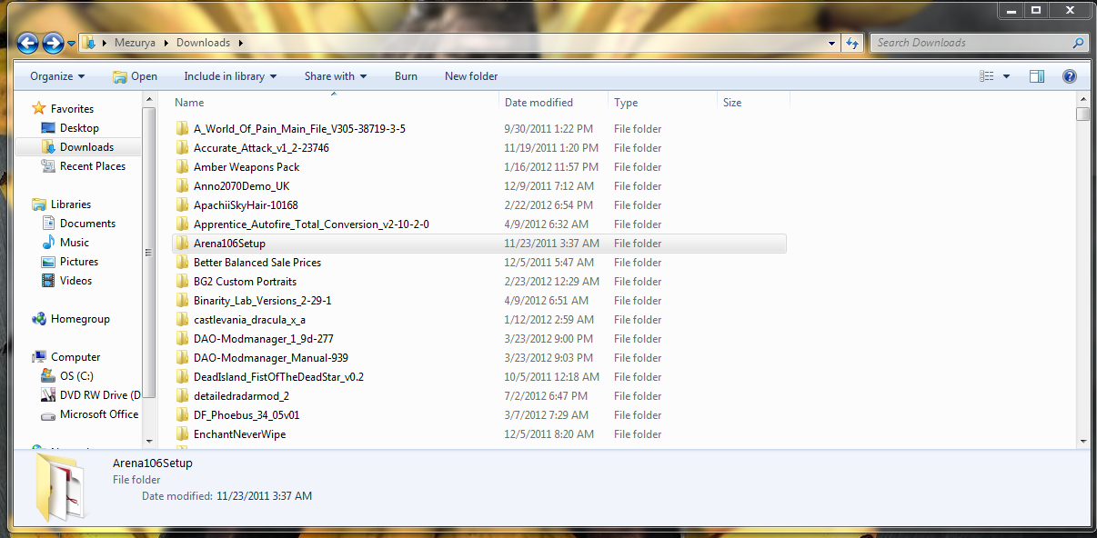Open the address bar history dropdown
The height and width of the screenshot is (538, 1097).
coord(831,43)
